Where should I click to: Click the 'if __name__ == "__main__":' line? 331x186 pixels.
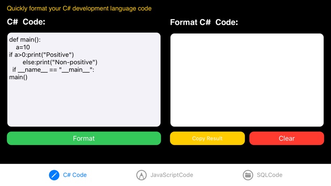coord(53,70)
